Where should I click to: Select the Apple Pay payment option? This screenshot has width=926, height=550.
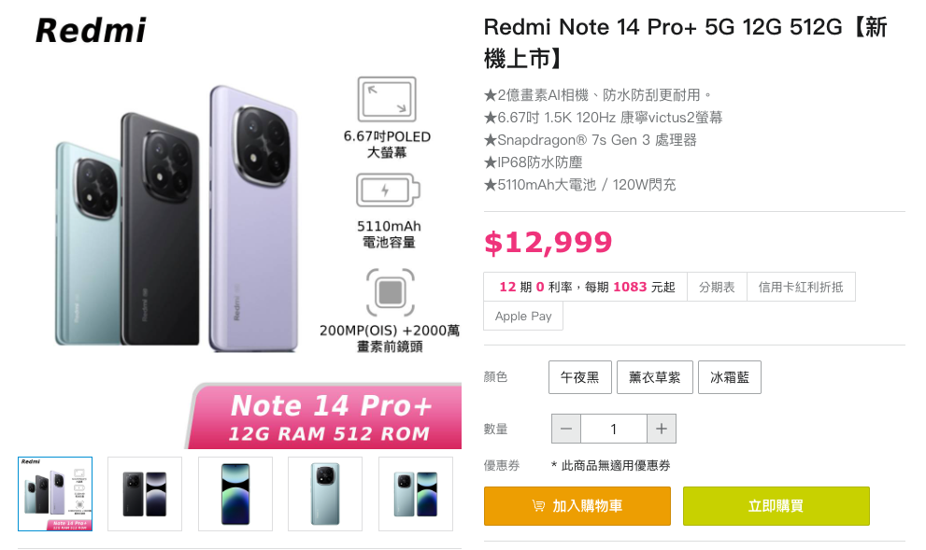tap(523, 316)
